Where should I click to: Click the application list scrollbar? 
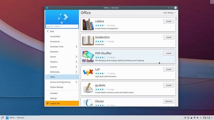click(176, 18)
